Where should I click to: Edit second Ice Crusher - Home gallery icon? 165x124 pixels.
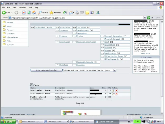click(x=113, y=94)
